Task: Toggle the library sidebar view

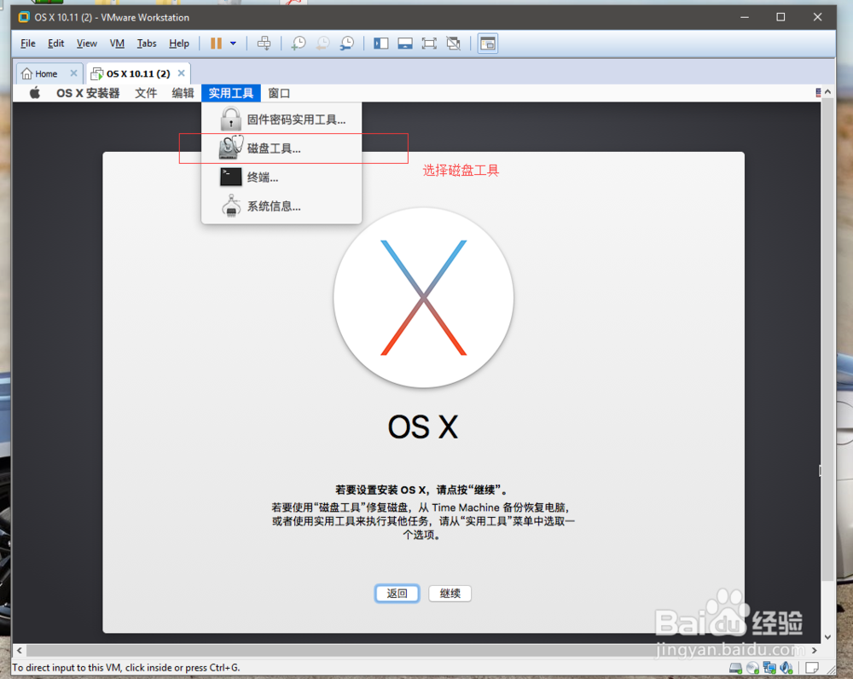Action: [380, 44]
